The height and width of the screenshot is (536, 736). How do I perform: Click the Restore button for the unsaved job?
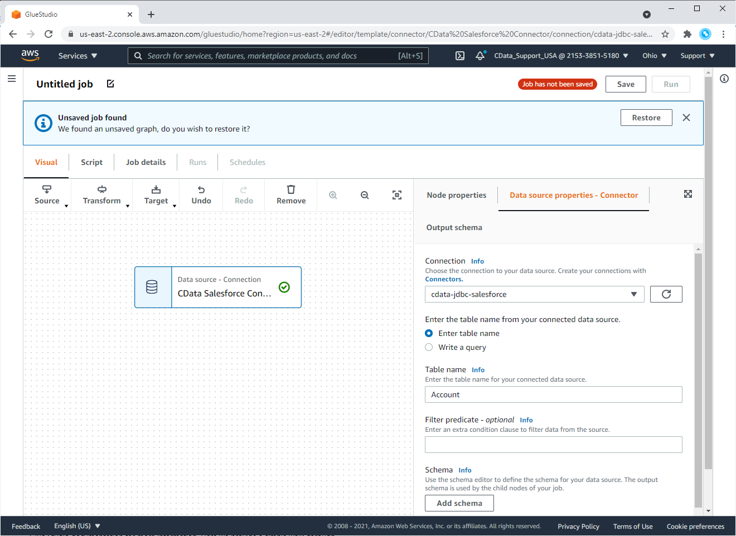click(x=646, y=118)
